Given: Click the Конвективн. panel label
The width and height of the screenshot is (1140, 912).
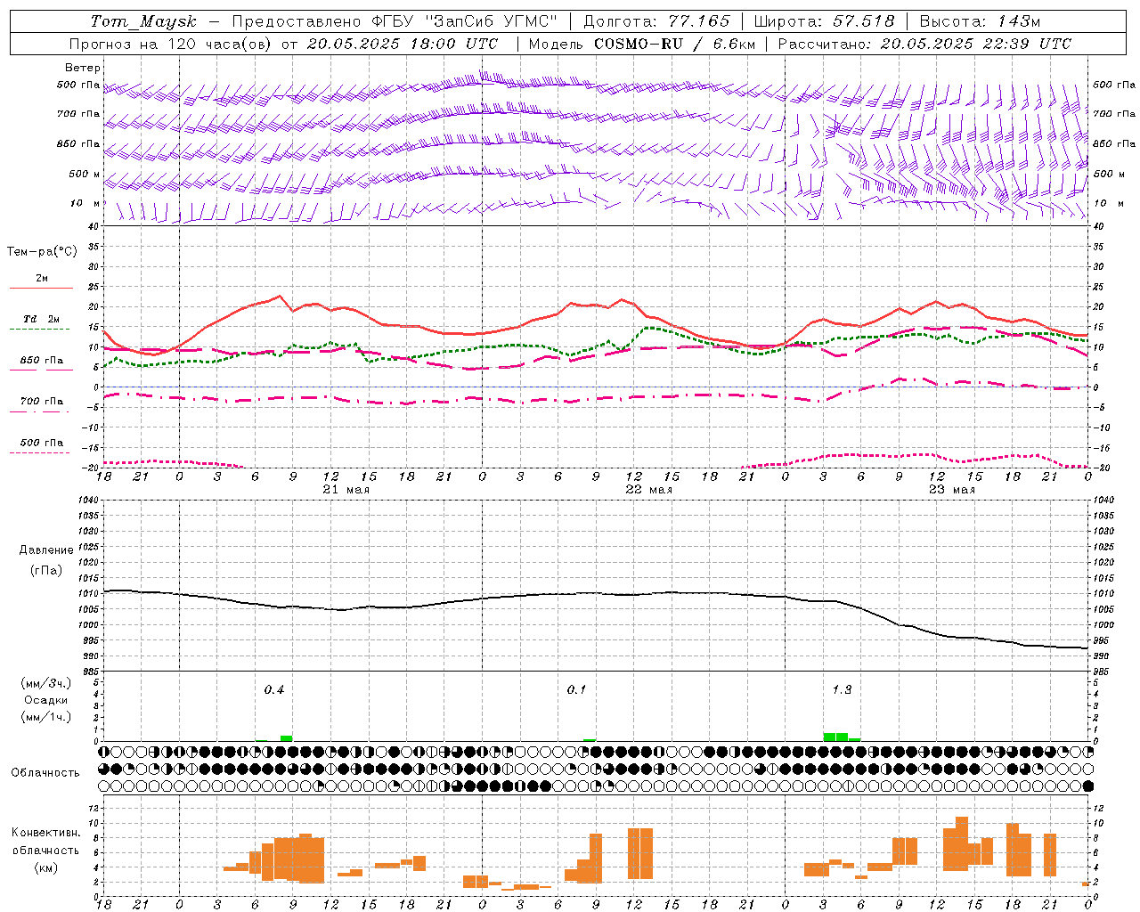Looking at the screenshot, I should [45, 833].
